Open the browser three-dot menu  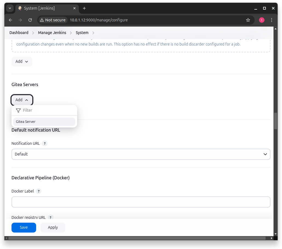272,20
